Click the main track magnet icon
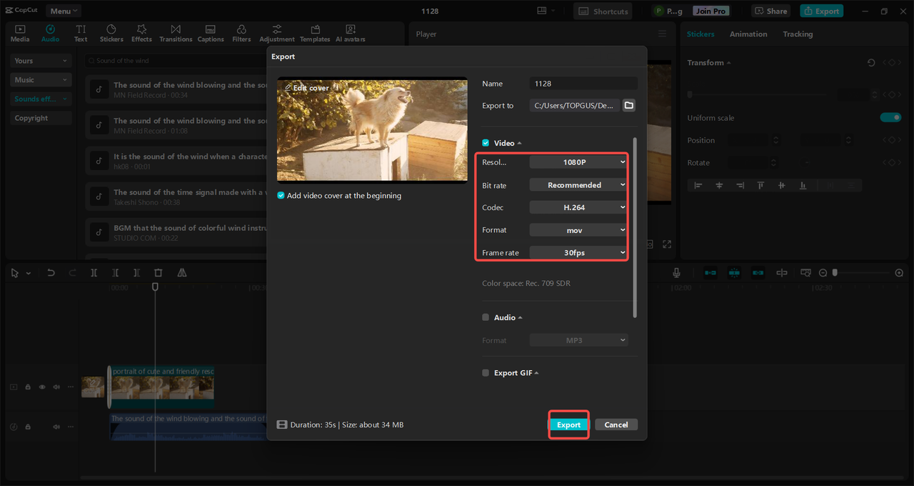 710,273
